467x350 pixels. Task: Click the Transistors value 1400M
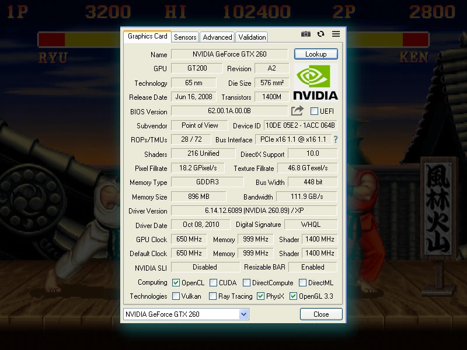[271, 97]
